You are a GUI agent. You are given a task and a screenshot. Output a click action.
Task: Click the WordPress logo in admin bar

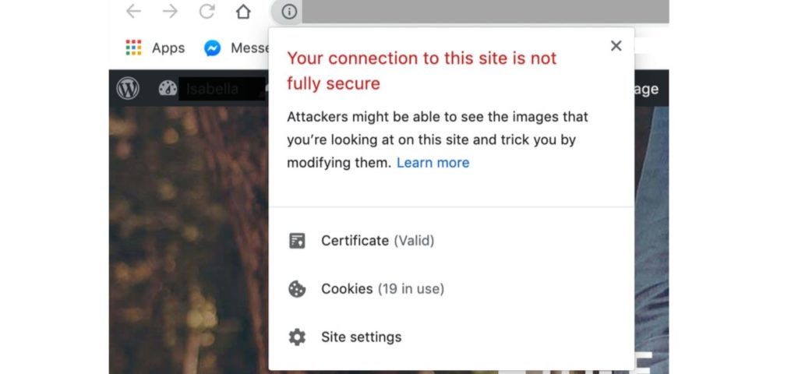pos(128,89)
